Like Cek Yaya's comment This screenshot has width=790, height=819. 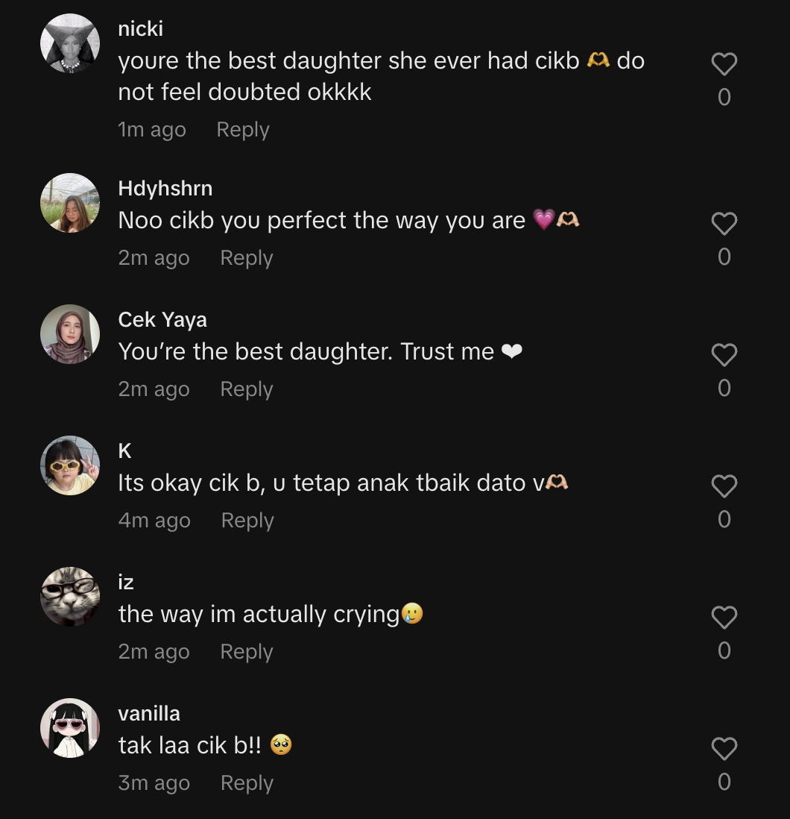(724, 355)
